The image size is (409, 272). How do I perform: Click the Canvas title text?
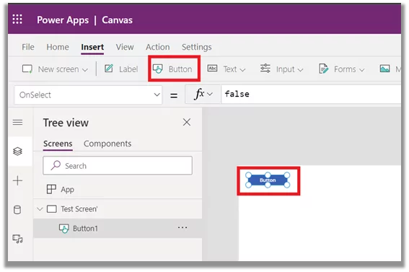coord(117,19)
